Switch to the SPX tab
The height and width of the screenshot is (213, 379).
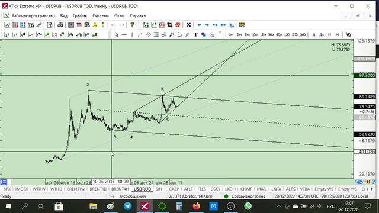click(x=7, y=189)
